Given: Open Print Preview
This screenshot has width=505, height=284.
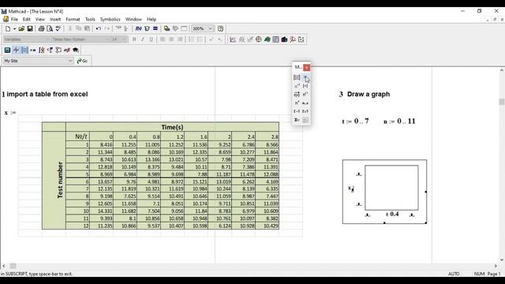Looking at the screenshot, I should pos(50,28).
